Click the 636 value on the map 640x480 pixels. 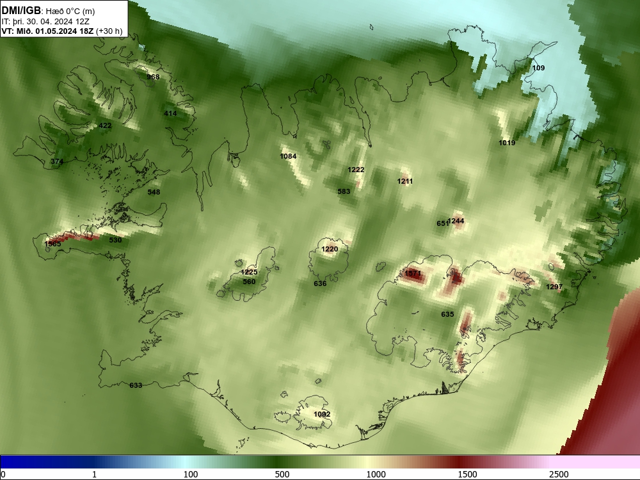point(320,284)
